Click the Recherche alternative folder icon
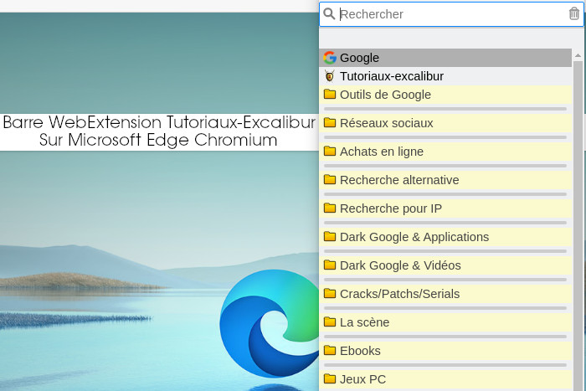 pyautogui.click(x=330, y=179)
